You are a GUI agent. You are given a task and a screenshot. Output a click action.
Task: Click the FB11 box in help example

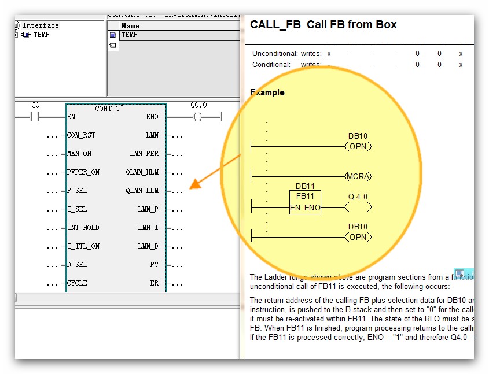[x=305, y=202]
